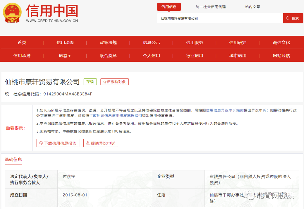Navigate to 联合奖惩 section
The image size is (304, 209).
click(x=108, y=56)
